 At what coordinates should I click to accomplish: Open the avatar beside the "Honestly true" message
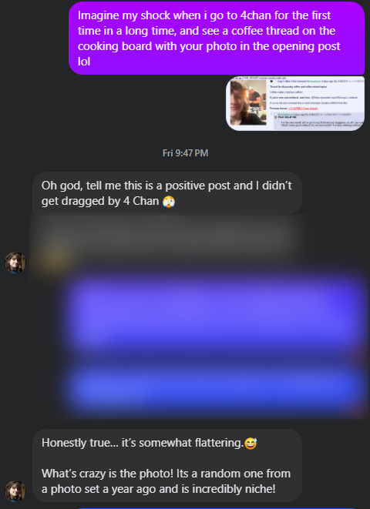(15, 491)
